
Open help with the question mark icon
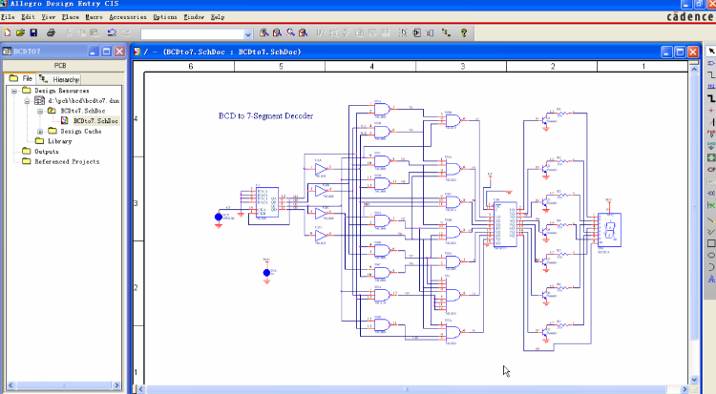[464, 32]
